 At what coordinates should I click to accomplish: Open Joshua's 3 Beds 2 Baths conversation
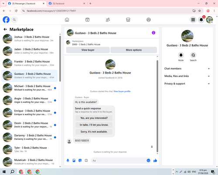[29, 39]
